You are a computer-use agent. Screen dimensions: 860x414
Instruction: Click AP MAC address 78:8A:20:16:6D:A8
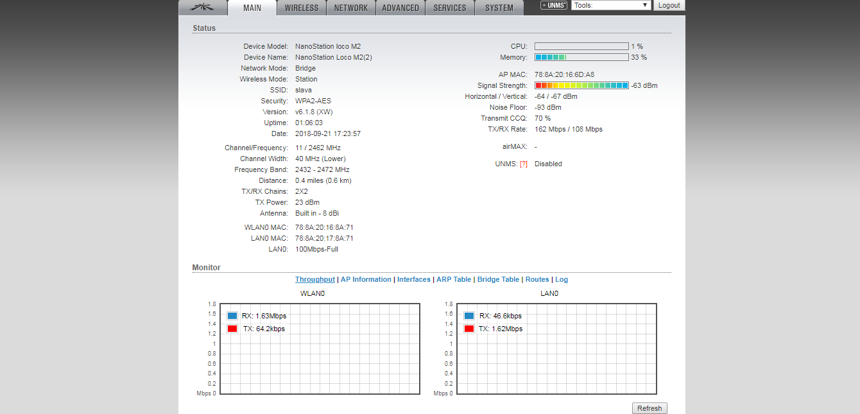[x=564, y=74]
